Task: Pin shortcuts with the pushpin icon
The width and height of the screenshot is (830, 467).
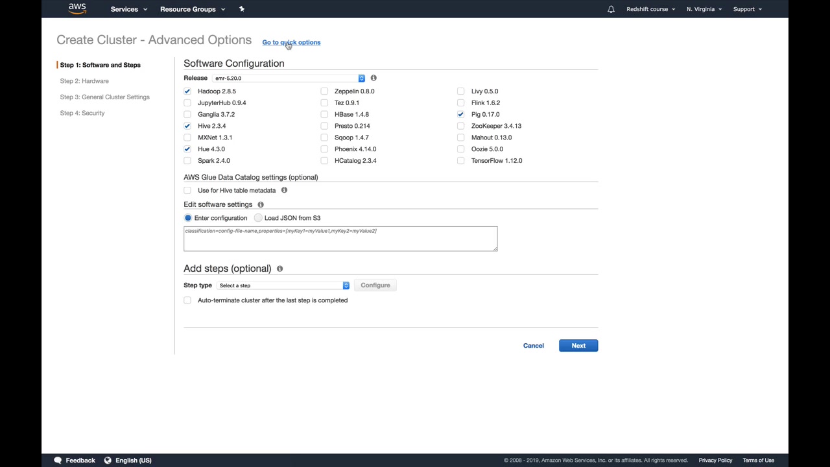Action: click(242, 9)
